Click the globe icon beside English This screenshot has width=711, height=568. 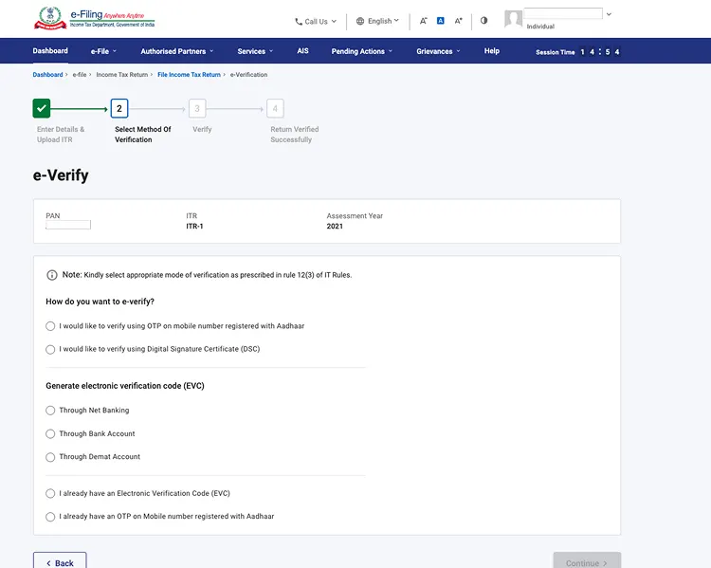(360, 21)
